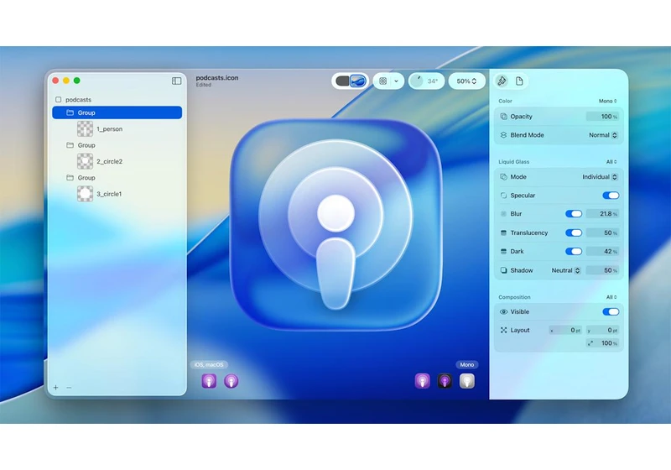Viewport: 671px width, 470px height.
Task: Open the document inspector tab
Action: [x=519, y=81]
